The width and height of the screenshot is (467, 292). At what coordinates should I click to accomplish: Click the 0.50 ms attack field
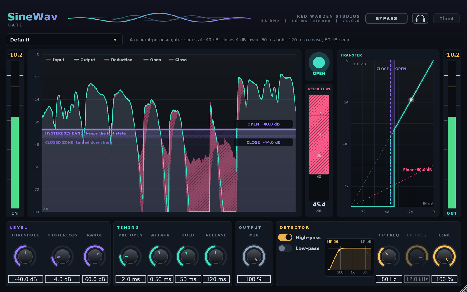[x=161, y=279]
